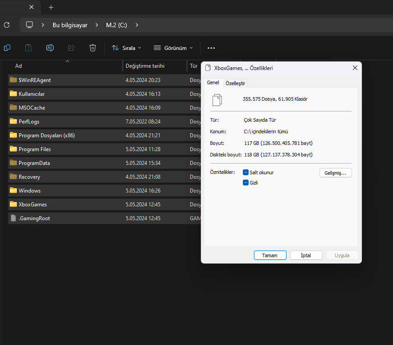The width and height of the screenshot is (393, 345).
Task: Click the Share icon in the toolbar
Action: (x=71, y=48)
